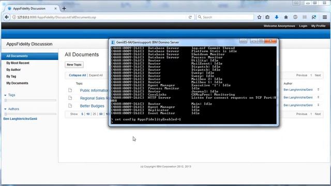
Task: Open My Documents view
Action: (x=17, y=83)
